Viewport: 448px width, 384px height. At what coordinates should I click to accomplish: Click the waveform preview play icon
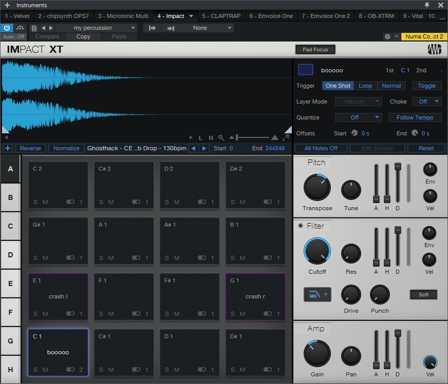(191, 138)
